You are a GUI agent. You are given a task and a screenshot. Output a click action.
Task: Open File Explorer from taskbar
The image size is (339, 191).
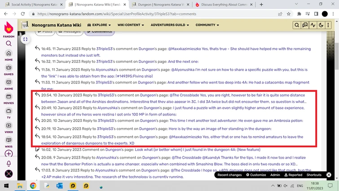(20, 186)
